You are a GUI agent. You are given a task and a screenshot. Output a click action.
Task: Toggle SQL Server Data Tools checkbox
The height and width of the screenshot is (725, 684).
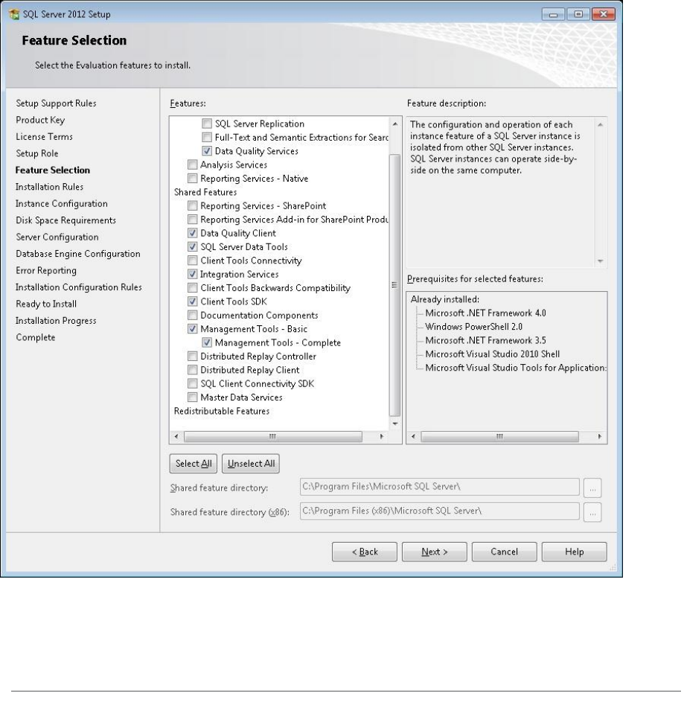(192, 246)
